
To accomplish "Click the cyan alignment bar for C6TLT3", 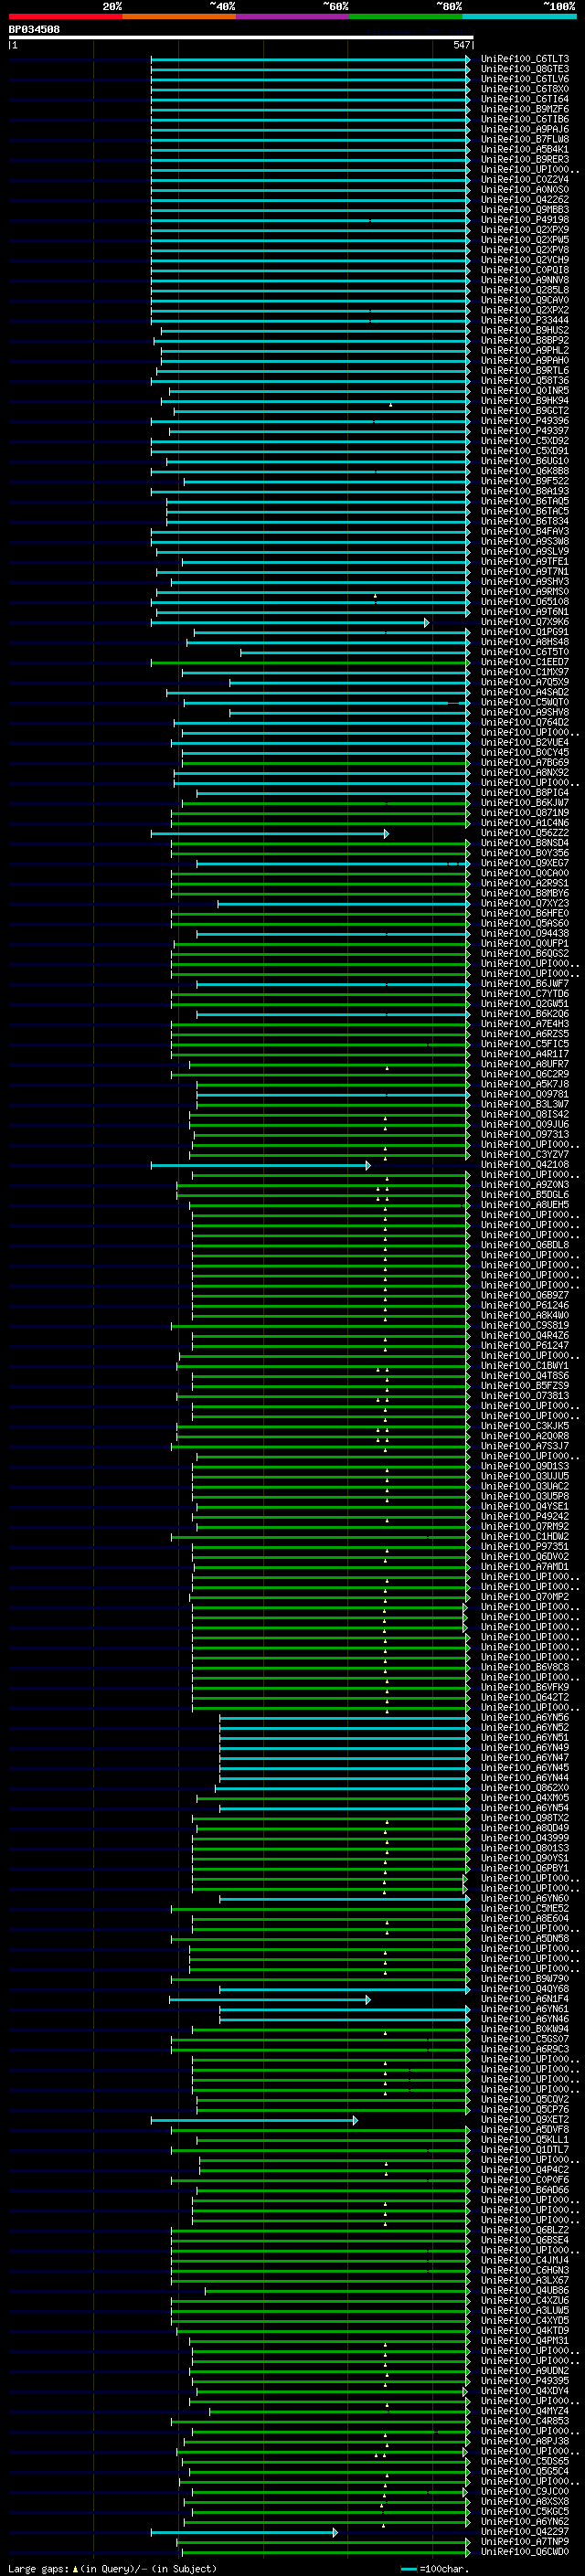I will click(x=310, y=59).
